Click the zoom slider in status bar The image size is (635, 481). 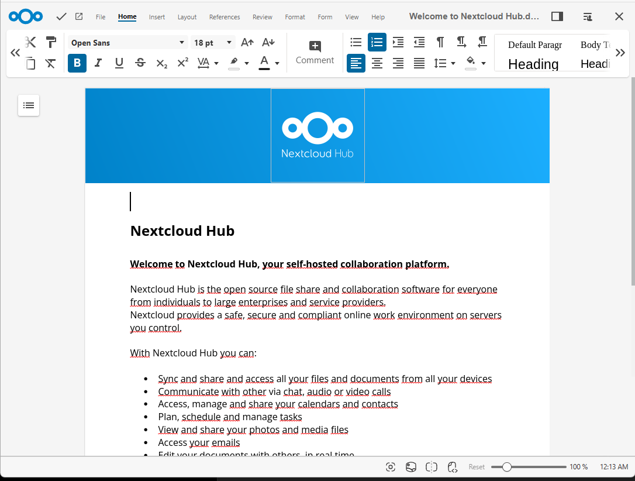click(x=529, y=467)
